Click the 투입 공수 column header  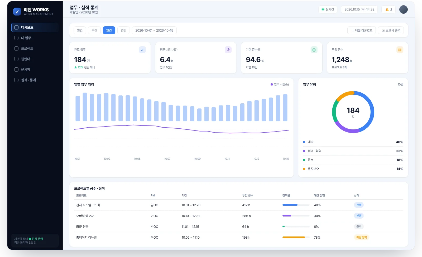[248, 195]
